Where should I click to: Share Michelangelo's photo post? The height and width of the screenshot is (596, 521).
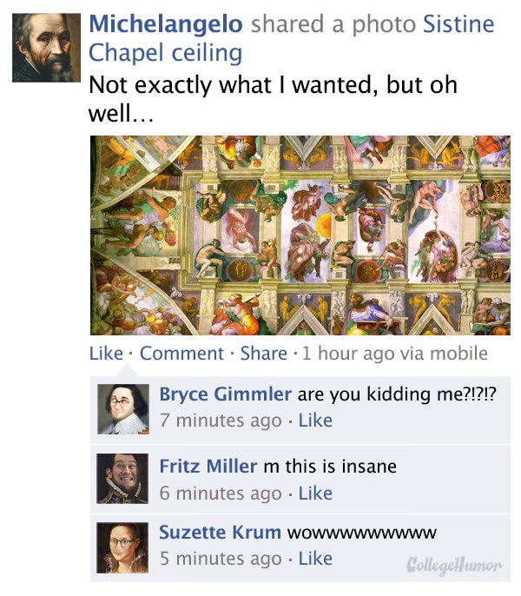(263, 354)
